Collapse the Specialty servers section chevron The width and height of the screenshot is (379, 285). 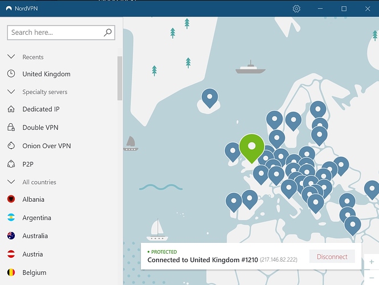pyautogui.click(x=11, y=92)
